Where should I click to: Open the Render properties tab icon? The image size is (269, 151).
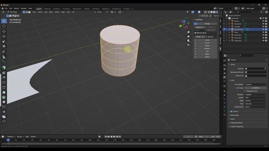(224, 65)
